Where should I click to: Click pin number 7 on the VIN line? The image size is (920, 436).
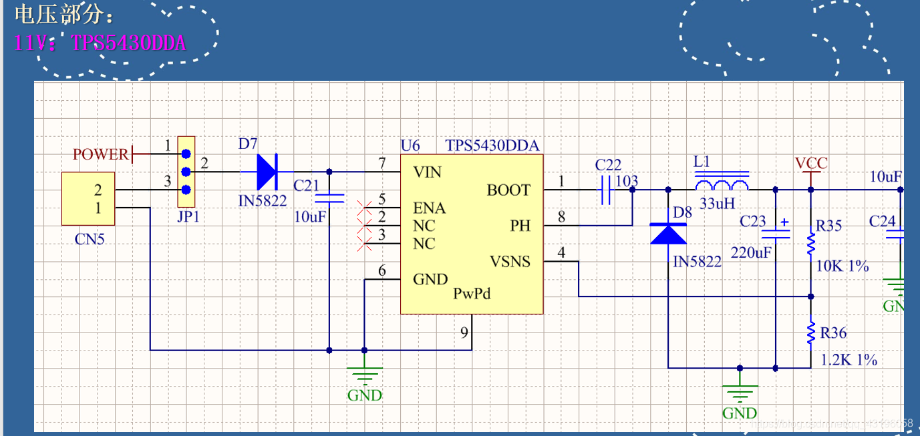tap(382, 163)
